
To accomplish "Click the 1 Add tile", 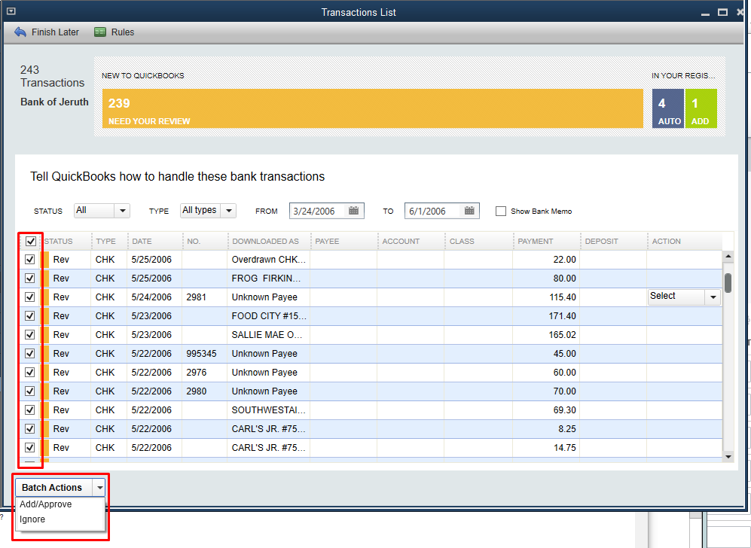I will 701,108.
